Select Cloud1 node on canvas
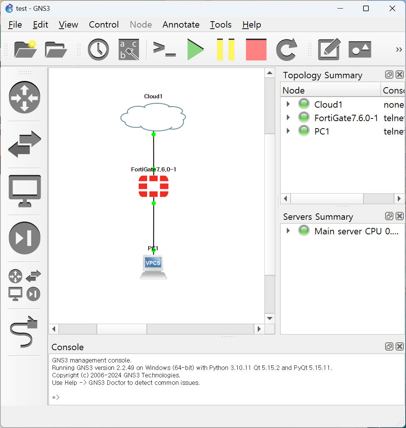406x428 pixels. 153,117
